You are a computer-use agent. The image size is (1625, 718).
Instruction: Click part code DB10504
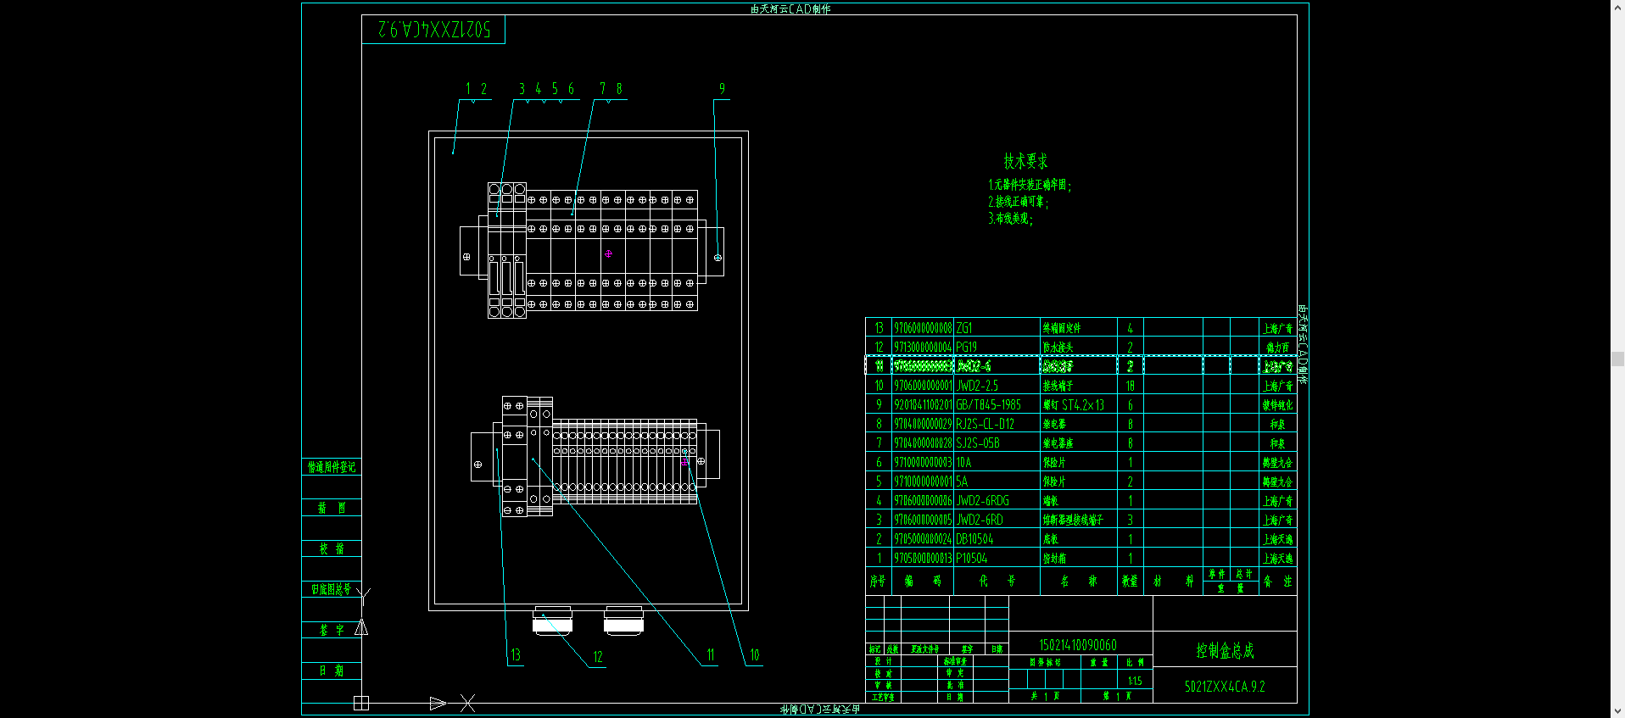pyautogui.click(x=974, y=539)
